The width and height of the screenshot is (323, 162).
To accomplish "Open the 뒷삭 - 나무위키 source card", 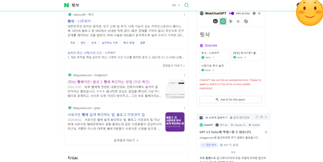I will tap(215, 55).
